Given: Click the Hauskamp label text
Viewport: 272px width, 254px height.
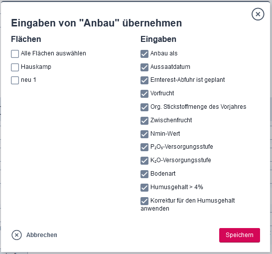Looking at the screenshot, I should tap(36, 67).
